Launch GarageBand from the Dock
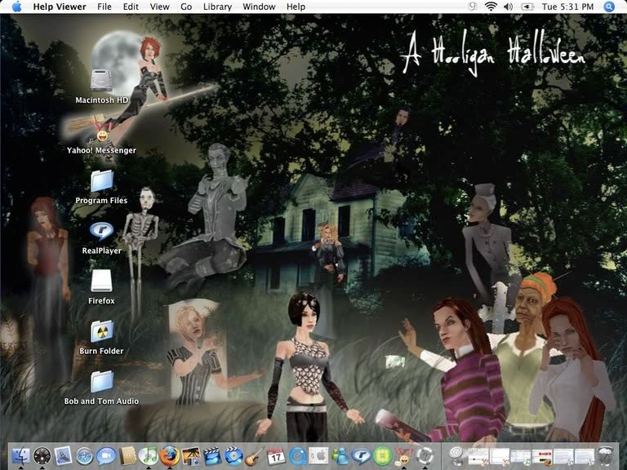627x470 pixels. click(255, 456)
